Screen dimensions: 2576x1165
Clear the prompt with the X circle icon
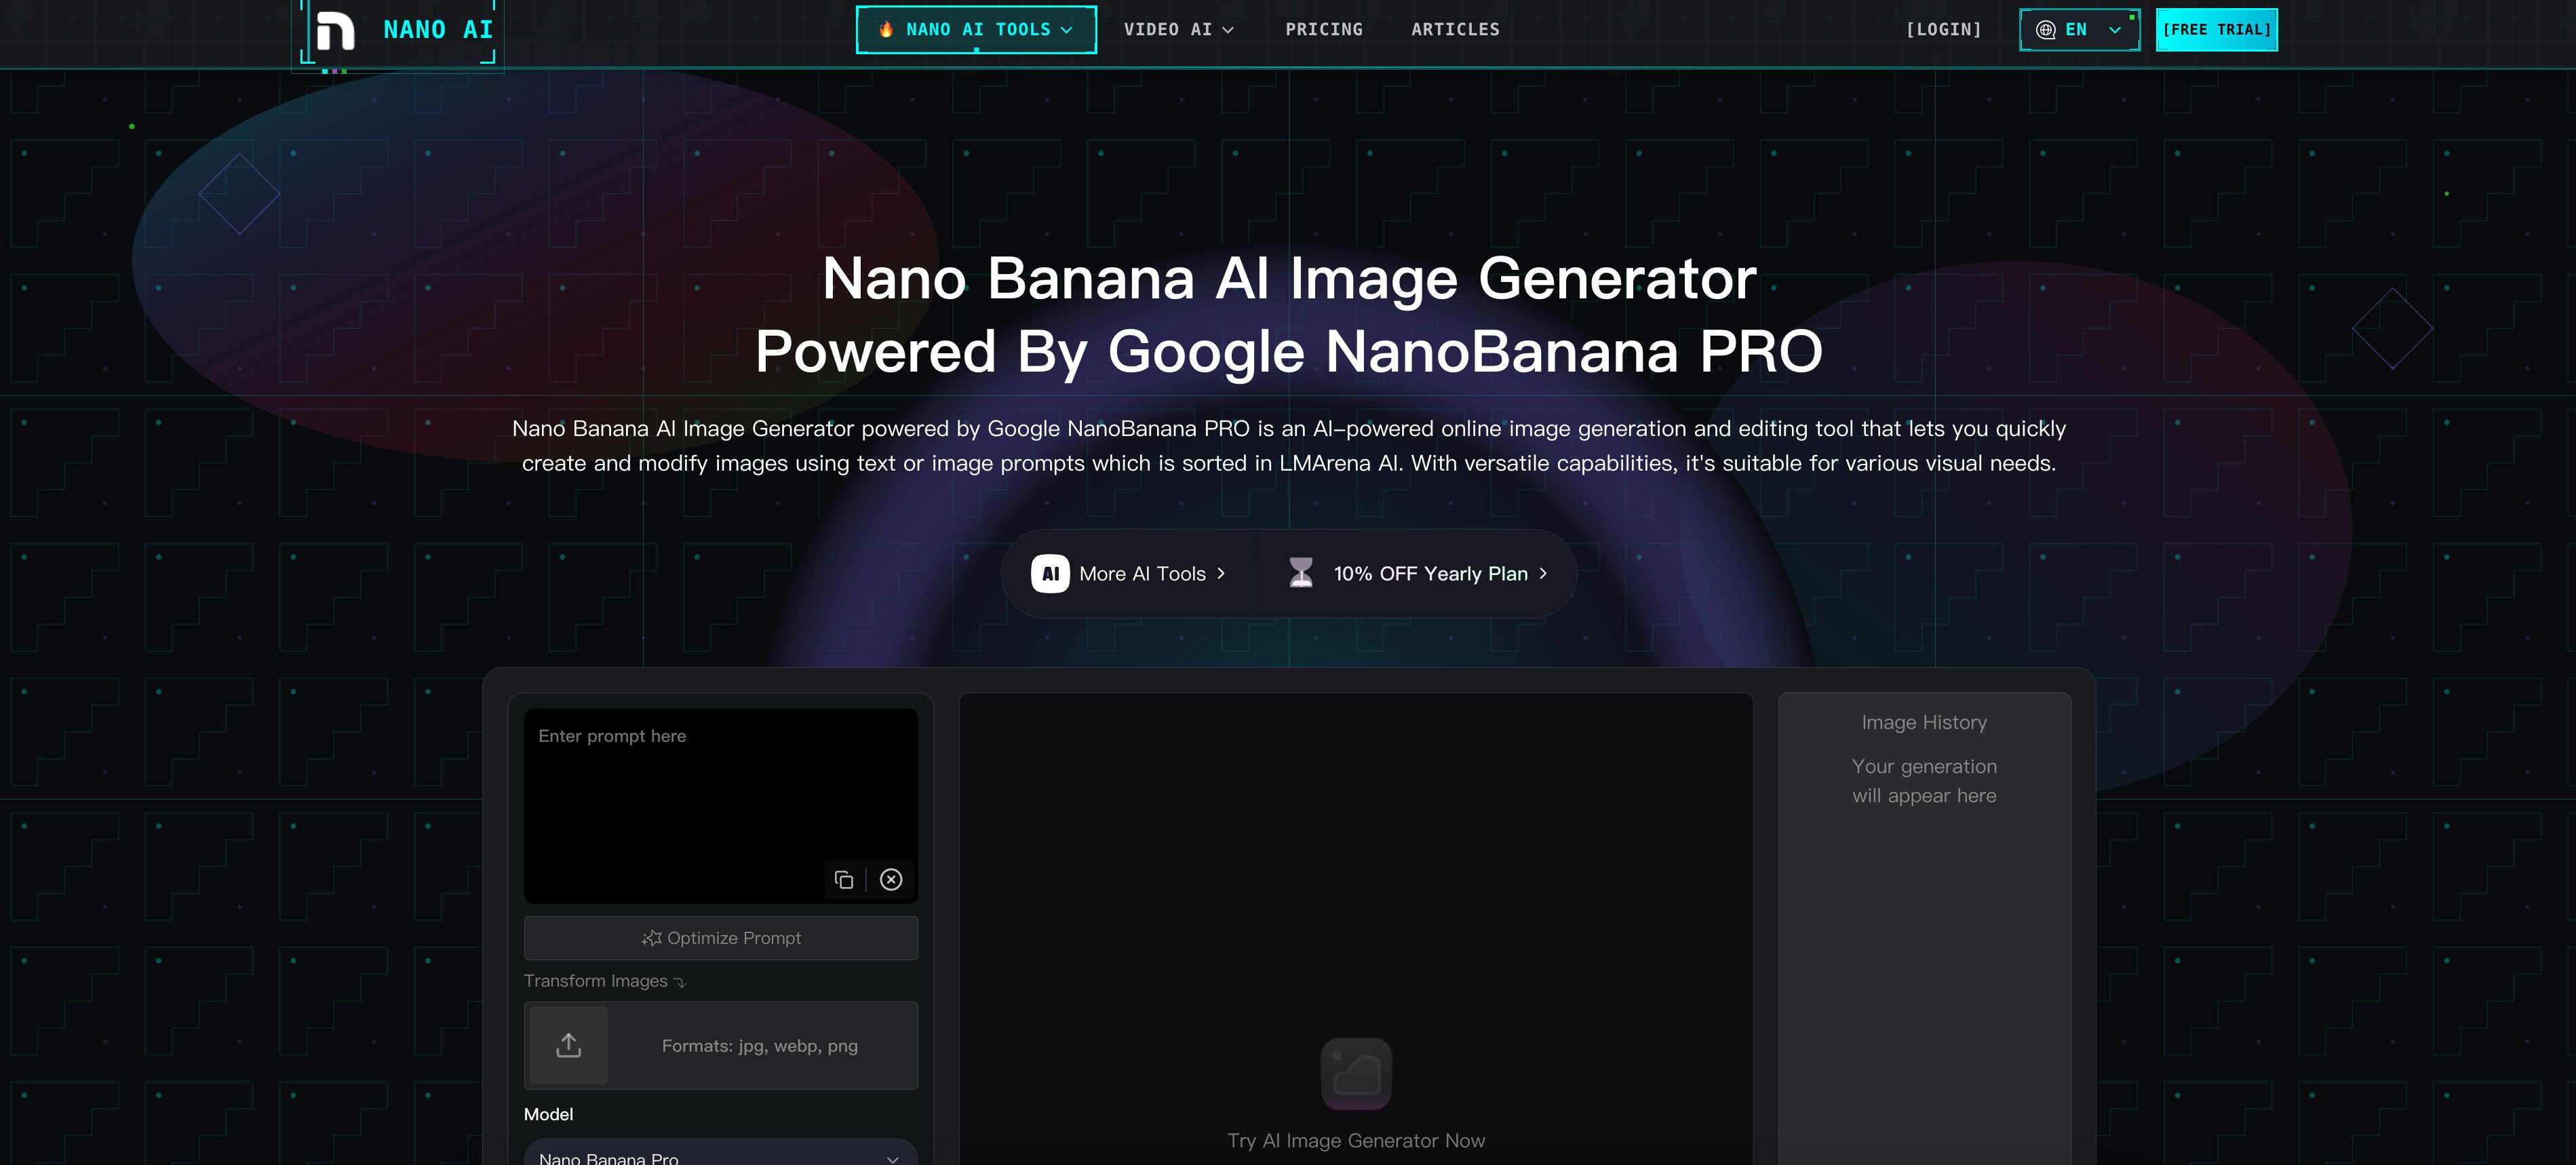pos(890,879)
